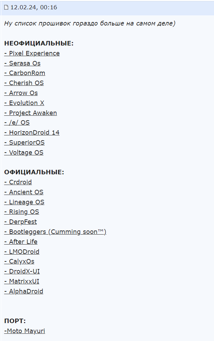Open the Serasa Os link

coord(22,63)
